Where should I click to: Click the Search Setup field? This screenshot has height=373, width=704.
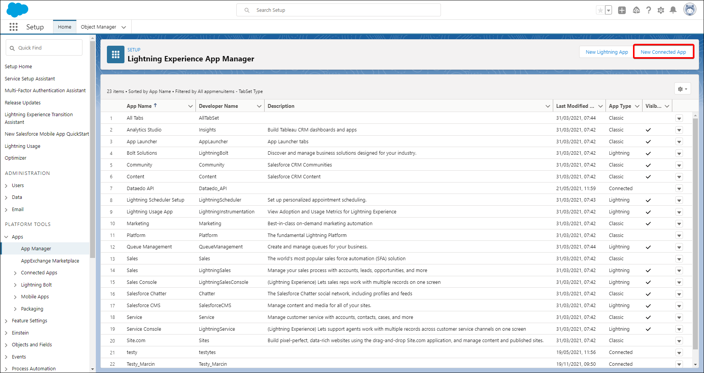pyautogui.click(x=338, y=10)
